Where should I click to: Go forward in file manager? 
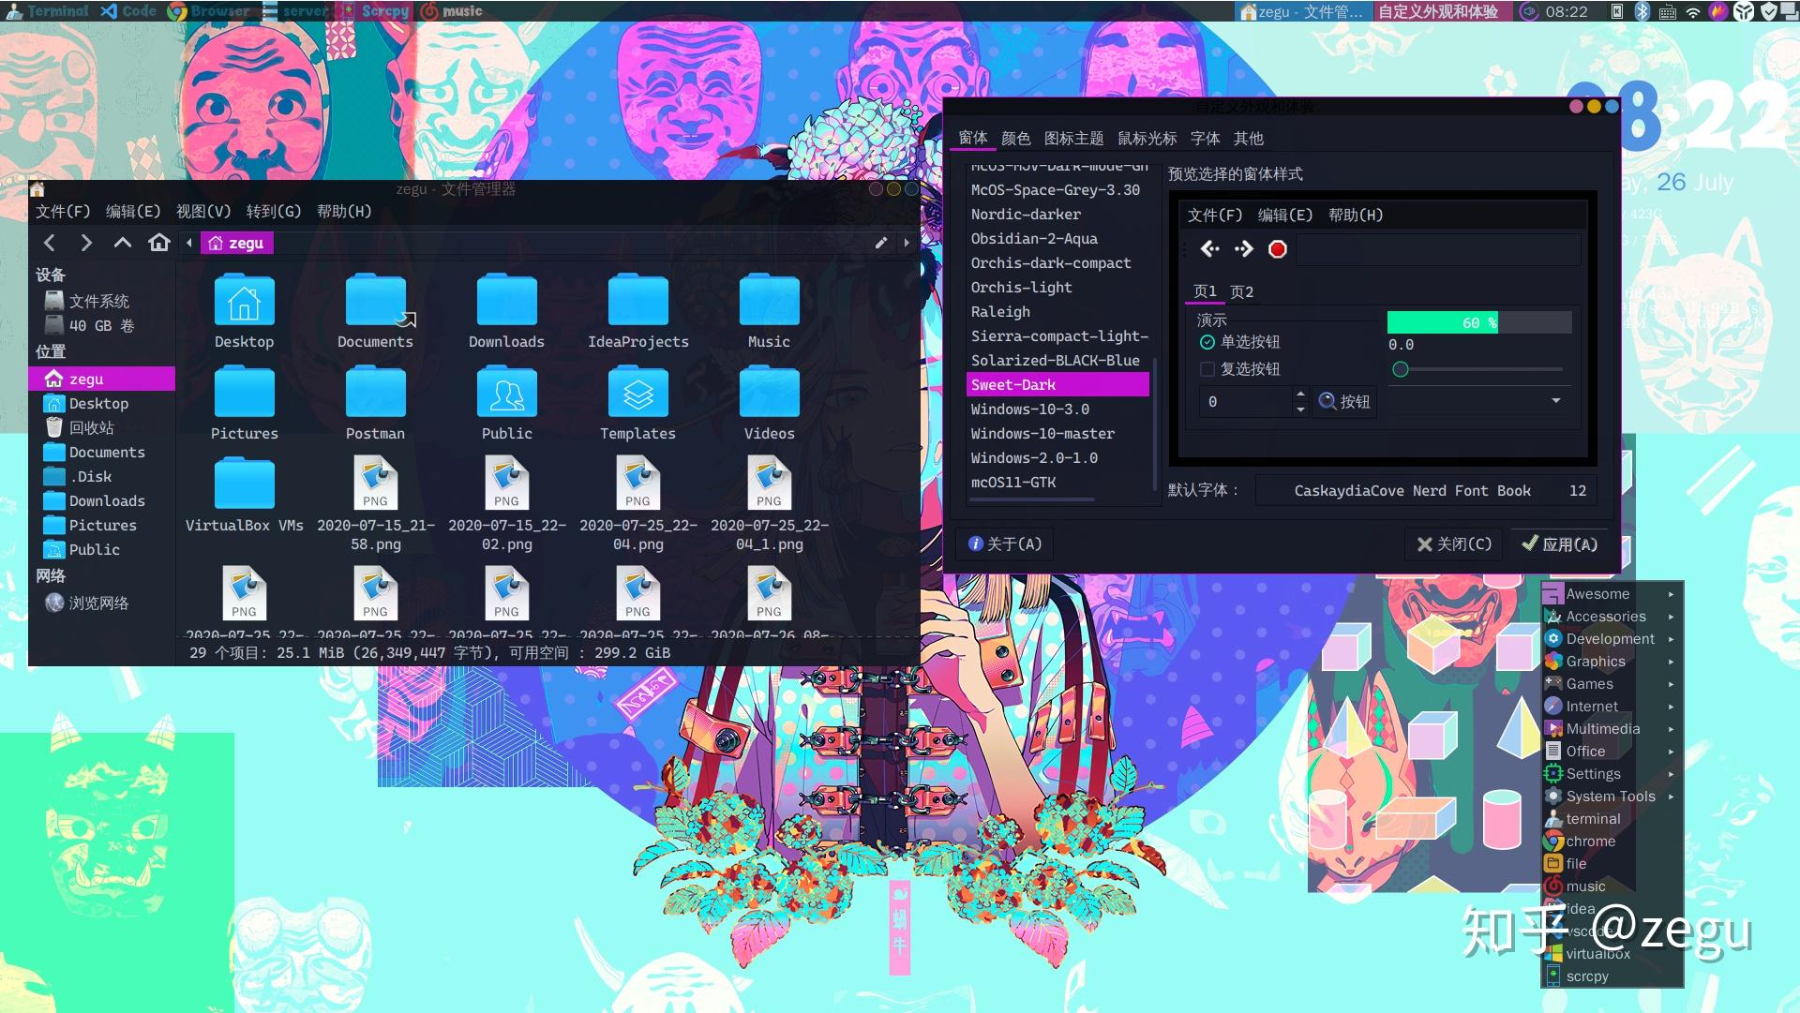[86, 244]
